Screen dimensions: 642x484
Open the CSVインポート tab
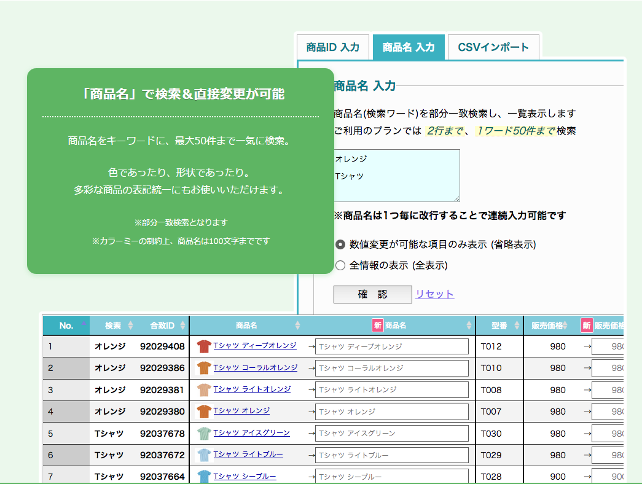point(493,47)
